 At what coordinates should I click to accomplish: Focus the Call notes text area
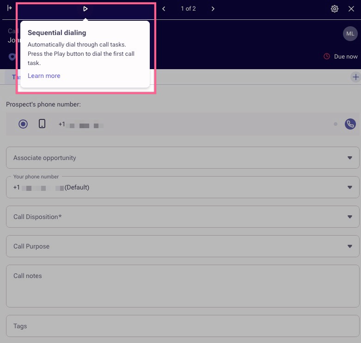pos(183,286)
